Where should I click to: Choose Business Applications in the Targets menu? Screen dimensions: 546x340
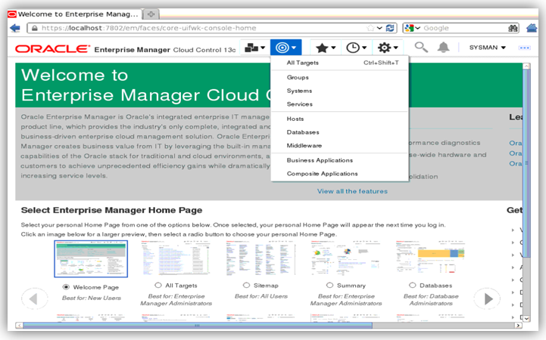[339, 160]
